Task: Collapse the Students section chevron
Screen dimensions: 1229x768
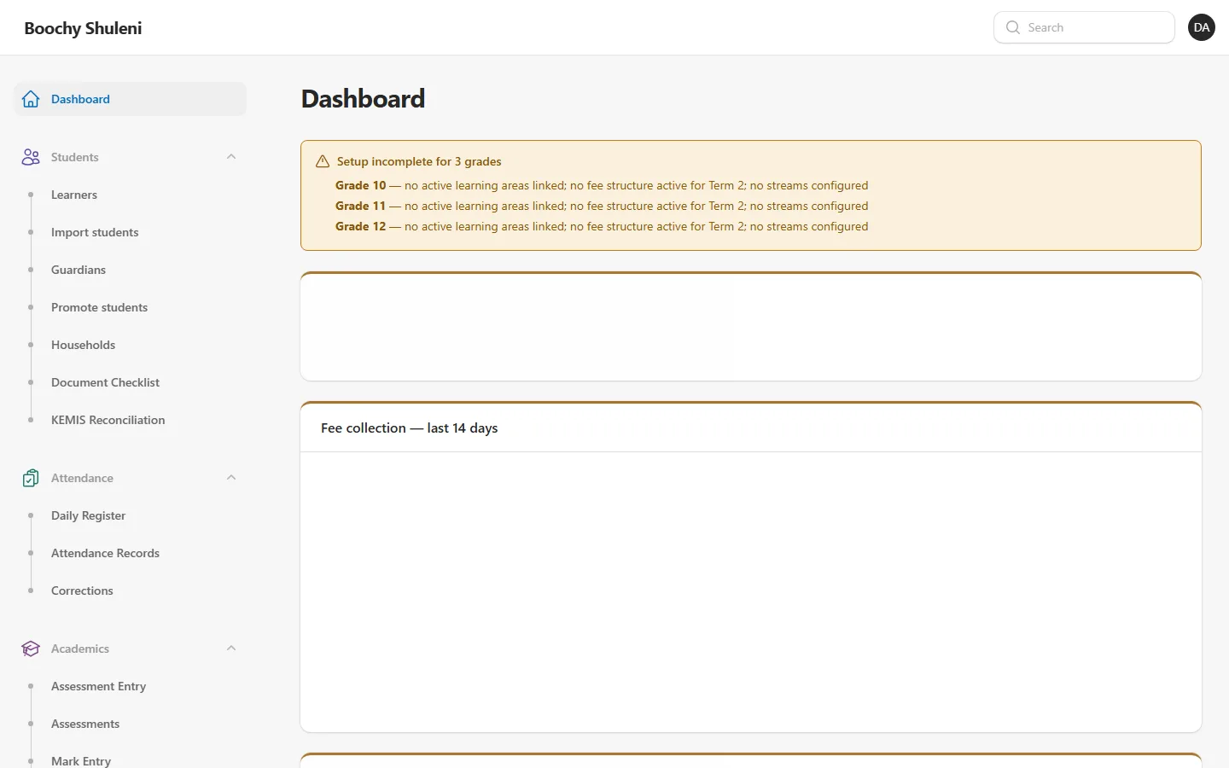Action: (231, 157)
